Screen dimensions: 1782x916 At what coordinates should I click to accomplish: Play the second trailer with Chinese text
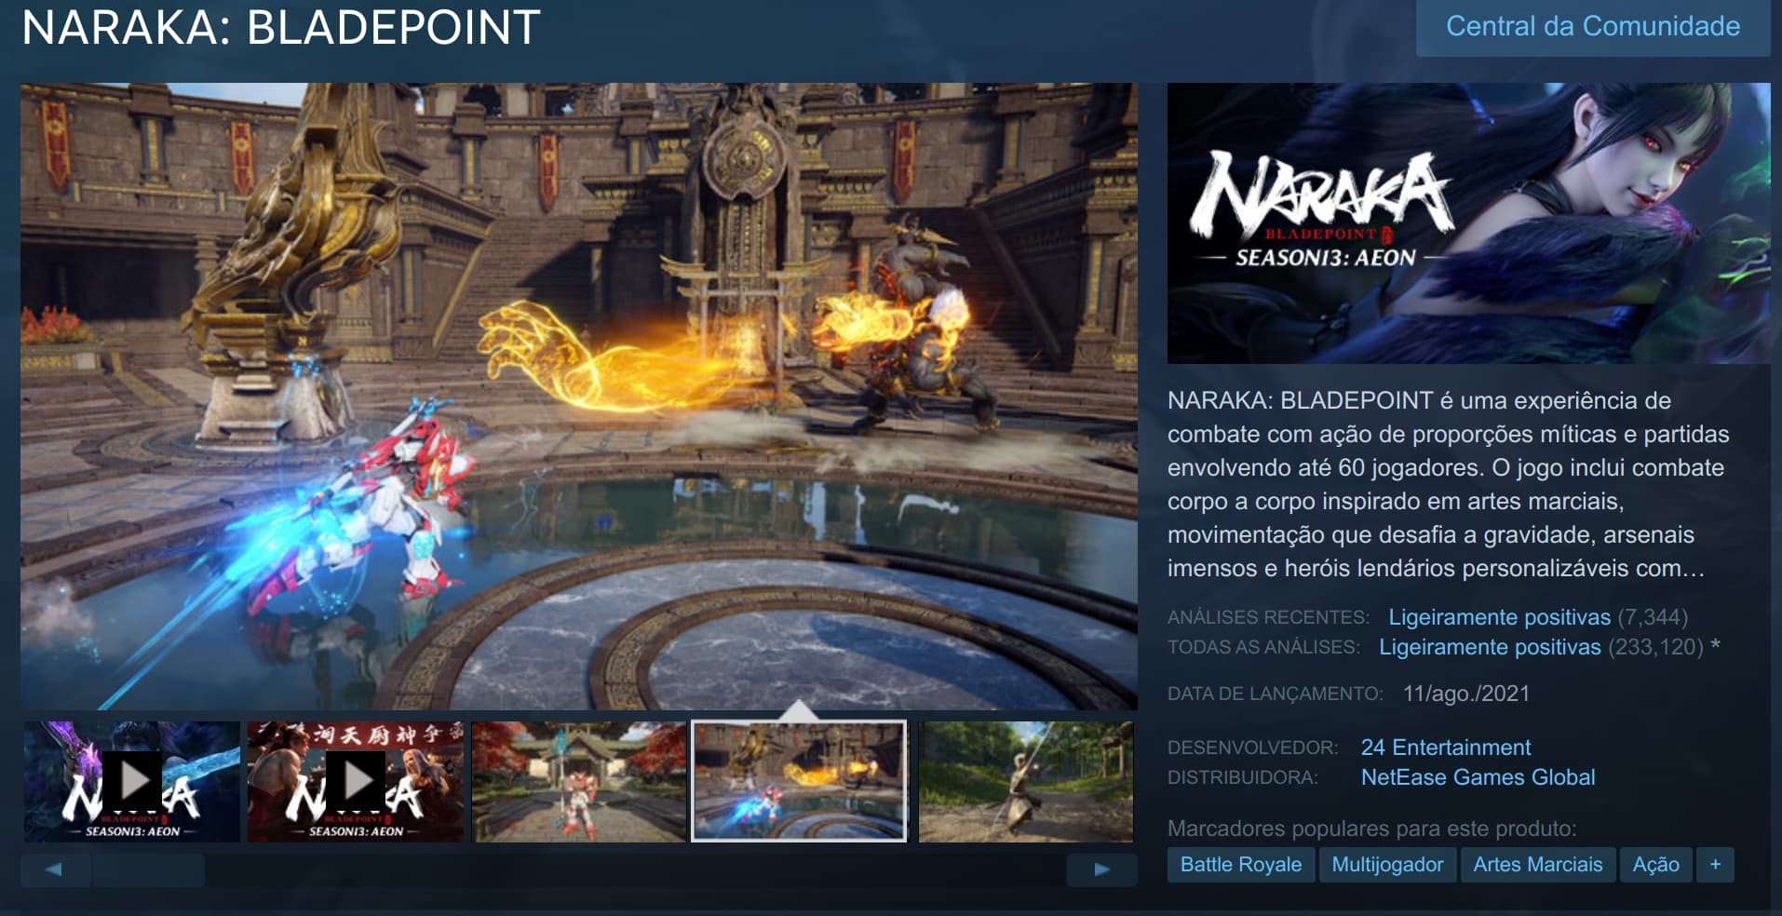[356, 782]
